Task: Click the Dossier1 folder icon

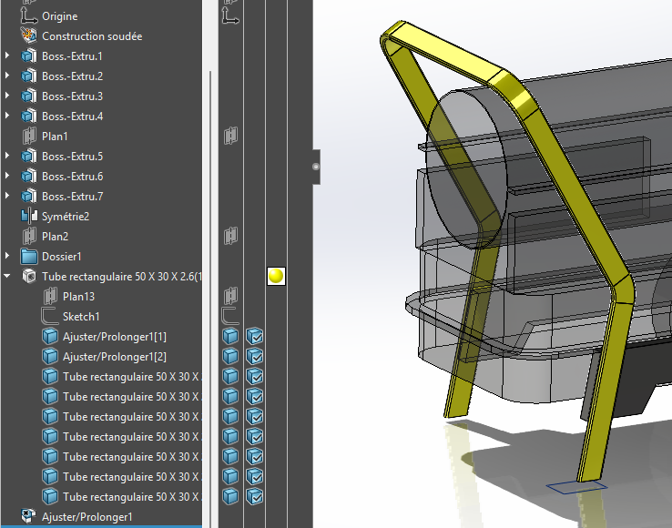Action: click(28, 257)
